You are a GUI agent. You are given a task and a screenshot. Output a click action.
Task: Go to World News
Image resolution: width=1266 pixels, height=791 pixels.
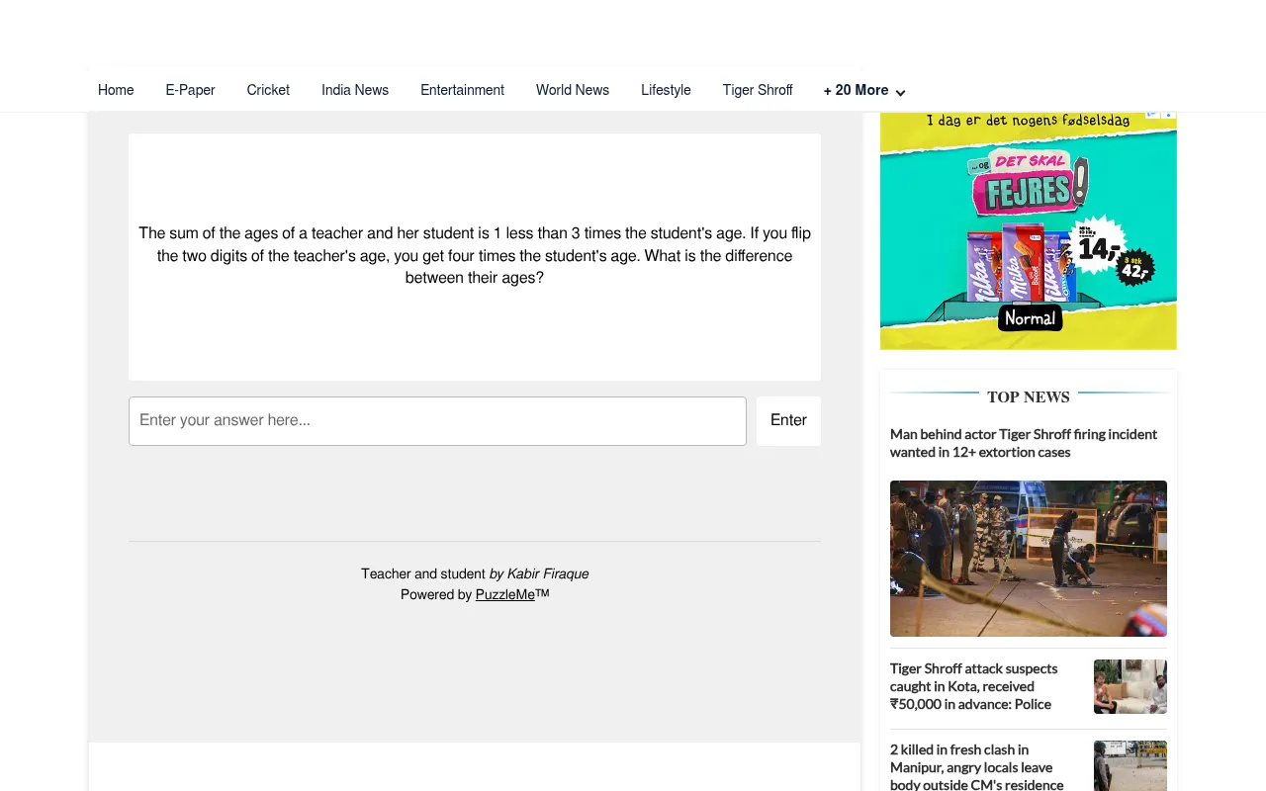click(573, 90)
